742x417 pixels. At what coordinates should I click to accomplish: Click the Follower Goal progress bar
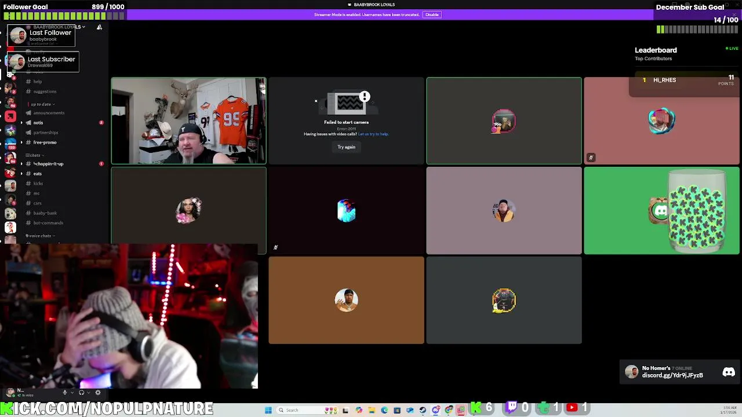pos(64,16)
